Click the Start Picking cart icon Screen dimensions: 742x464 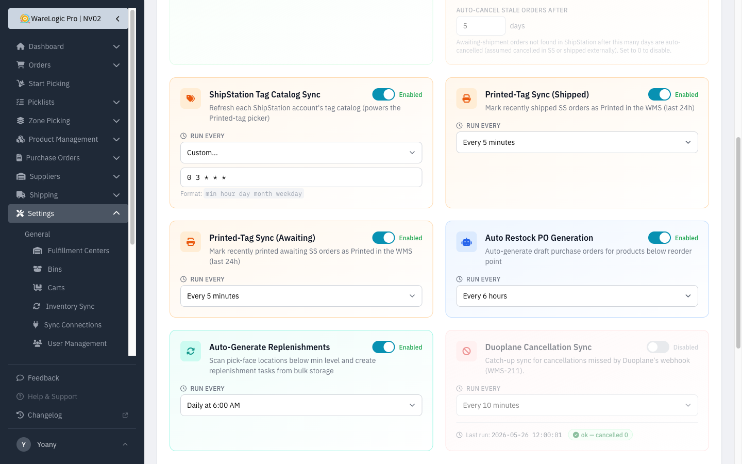[x=21, y=84]
